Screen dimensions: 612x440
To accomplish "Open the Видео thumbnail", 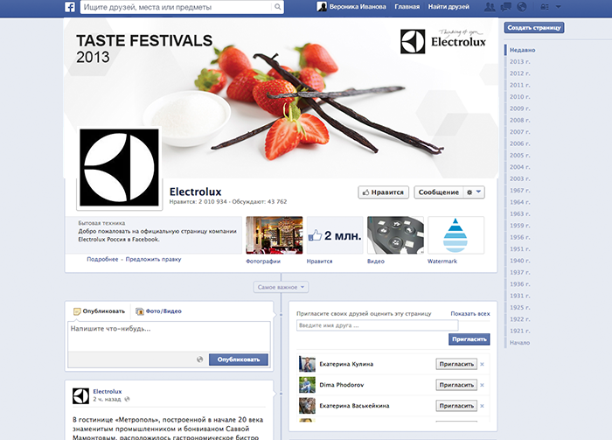I will click(x=395, y=235).
